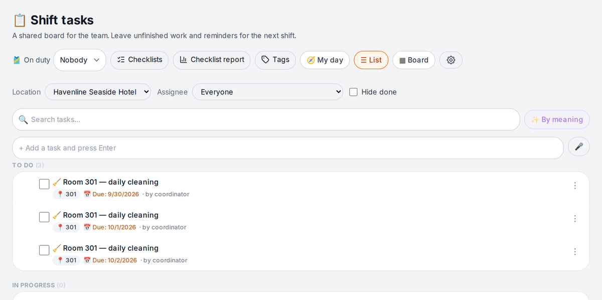Image resolution: width=602 pixels, height=300 pixels.
Task: Open the Checklist report
Action: (212, 60)
